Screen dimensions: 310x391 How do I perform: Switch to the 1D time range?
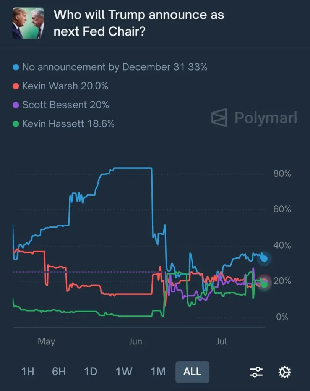(91, 372)
